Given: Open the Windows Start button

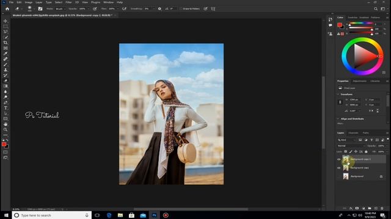Looking at the screenshot, I should click(x=6, y=215).
